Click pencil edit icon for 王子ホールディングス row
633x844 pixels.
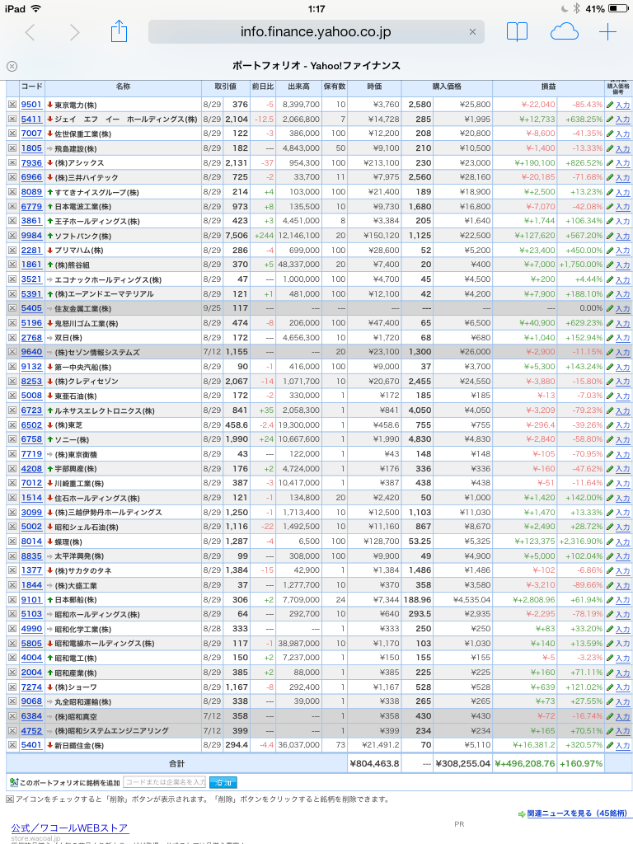[610, 221]
